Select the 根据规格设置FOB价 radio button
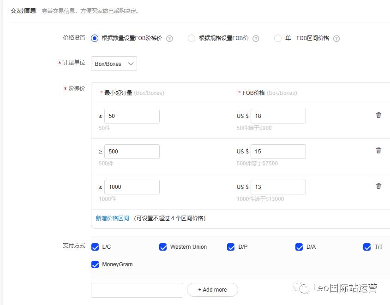Image resolution: width=390 pixels, height=305 pixels. click(192, 39)
